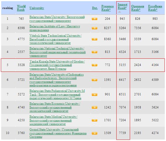
Task: Click presence rank value 204
Action: [108, 19]
